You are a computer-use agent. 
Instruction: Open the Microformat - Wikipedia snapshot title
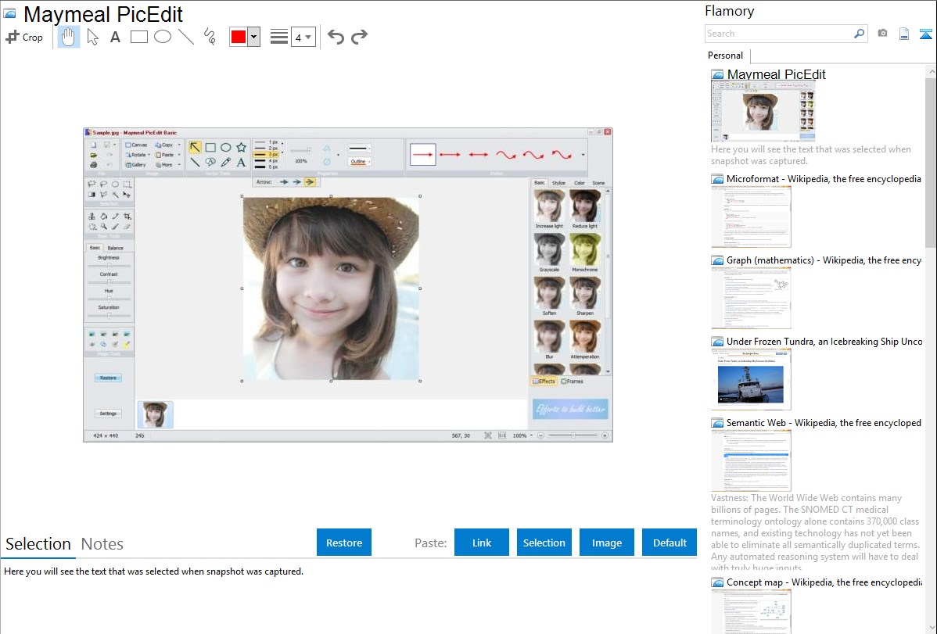pyautogui.click(x=824, y=179)
